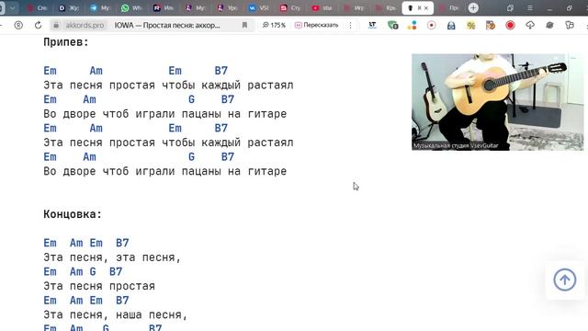
Task: Open a new tab with the plus button
Action: point(473,8)
